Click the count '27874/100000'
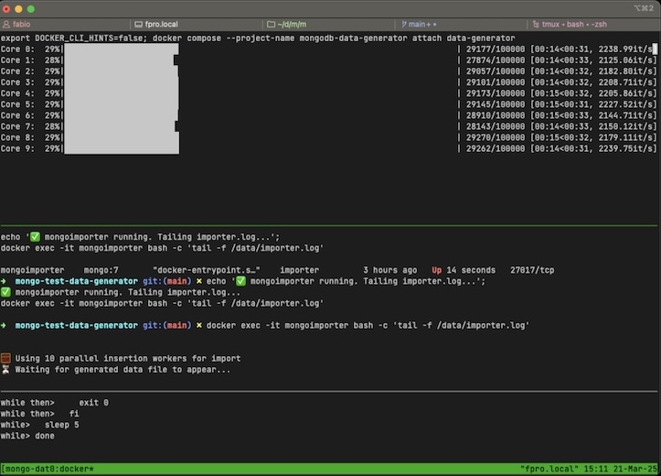The width and height of the screenshot is (661, 476). [496, 60]
